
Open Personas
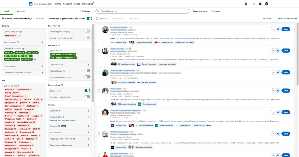click(216, 11)
